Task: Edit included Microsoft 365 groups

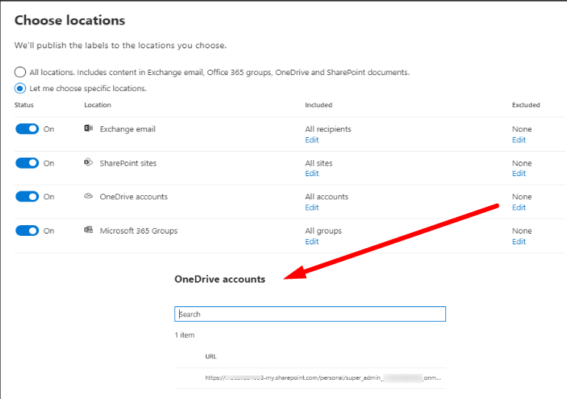Action: click(311, 242)
